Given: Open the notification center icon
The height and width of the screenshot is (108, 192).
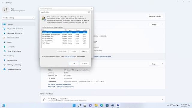Looking at the screenshot, I should [x=189, y=105].
